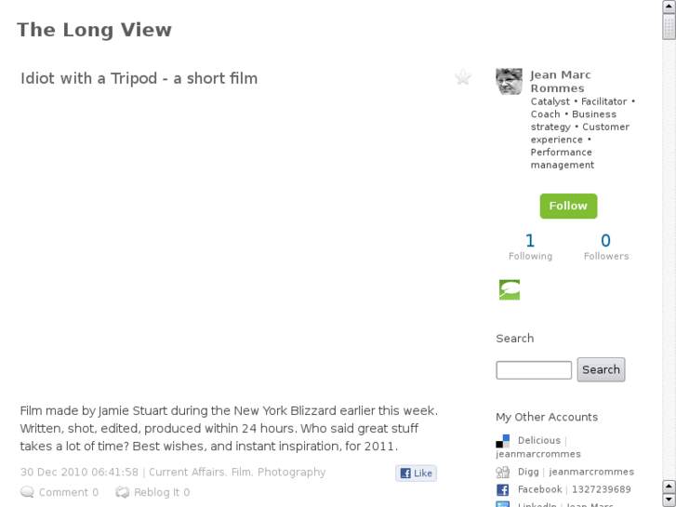This screenshot has width=676, height=507.
Task: Click the Facebook Like button
Action: (x=416, y=474)
